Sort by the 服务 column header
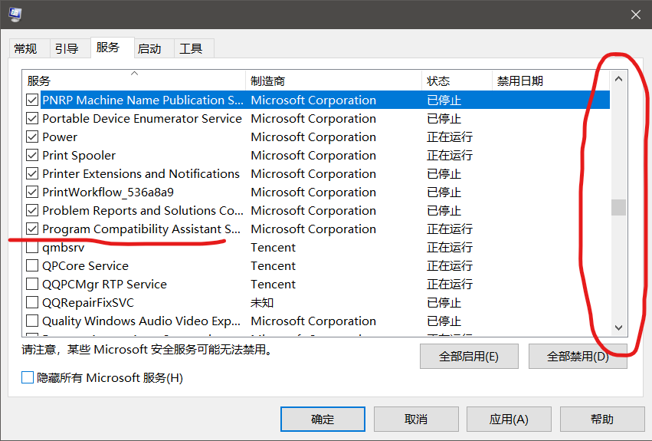The height and width of the screenshot is (441, 652). [134, 81]
